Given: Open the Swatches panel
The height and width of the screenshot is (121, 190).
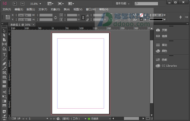Looking at the screenshot, I should tap(161, 60).
